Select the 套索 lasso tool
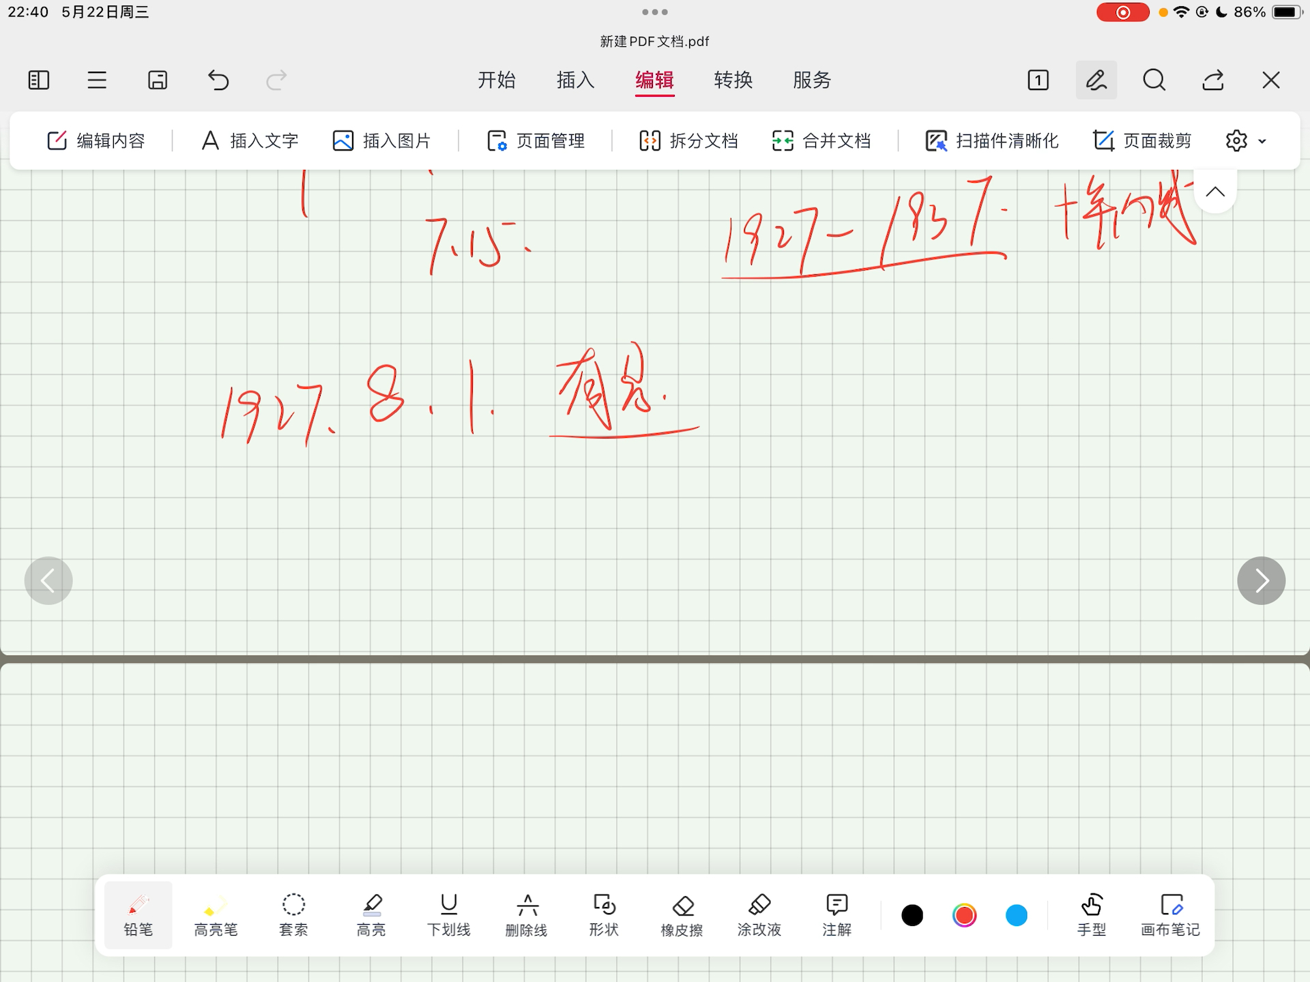 point(293,915)
